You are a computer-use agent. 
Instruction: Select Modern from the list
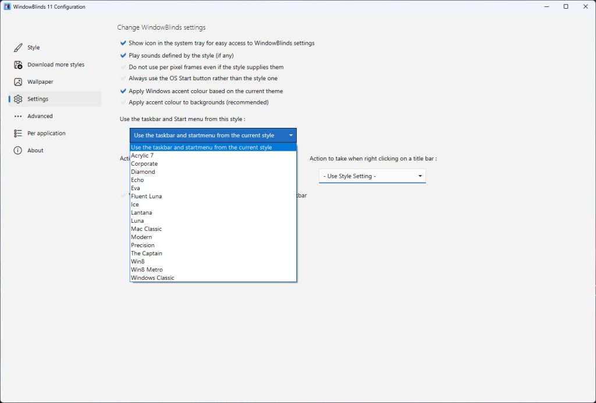pos(213,237)
